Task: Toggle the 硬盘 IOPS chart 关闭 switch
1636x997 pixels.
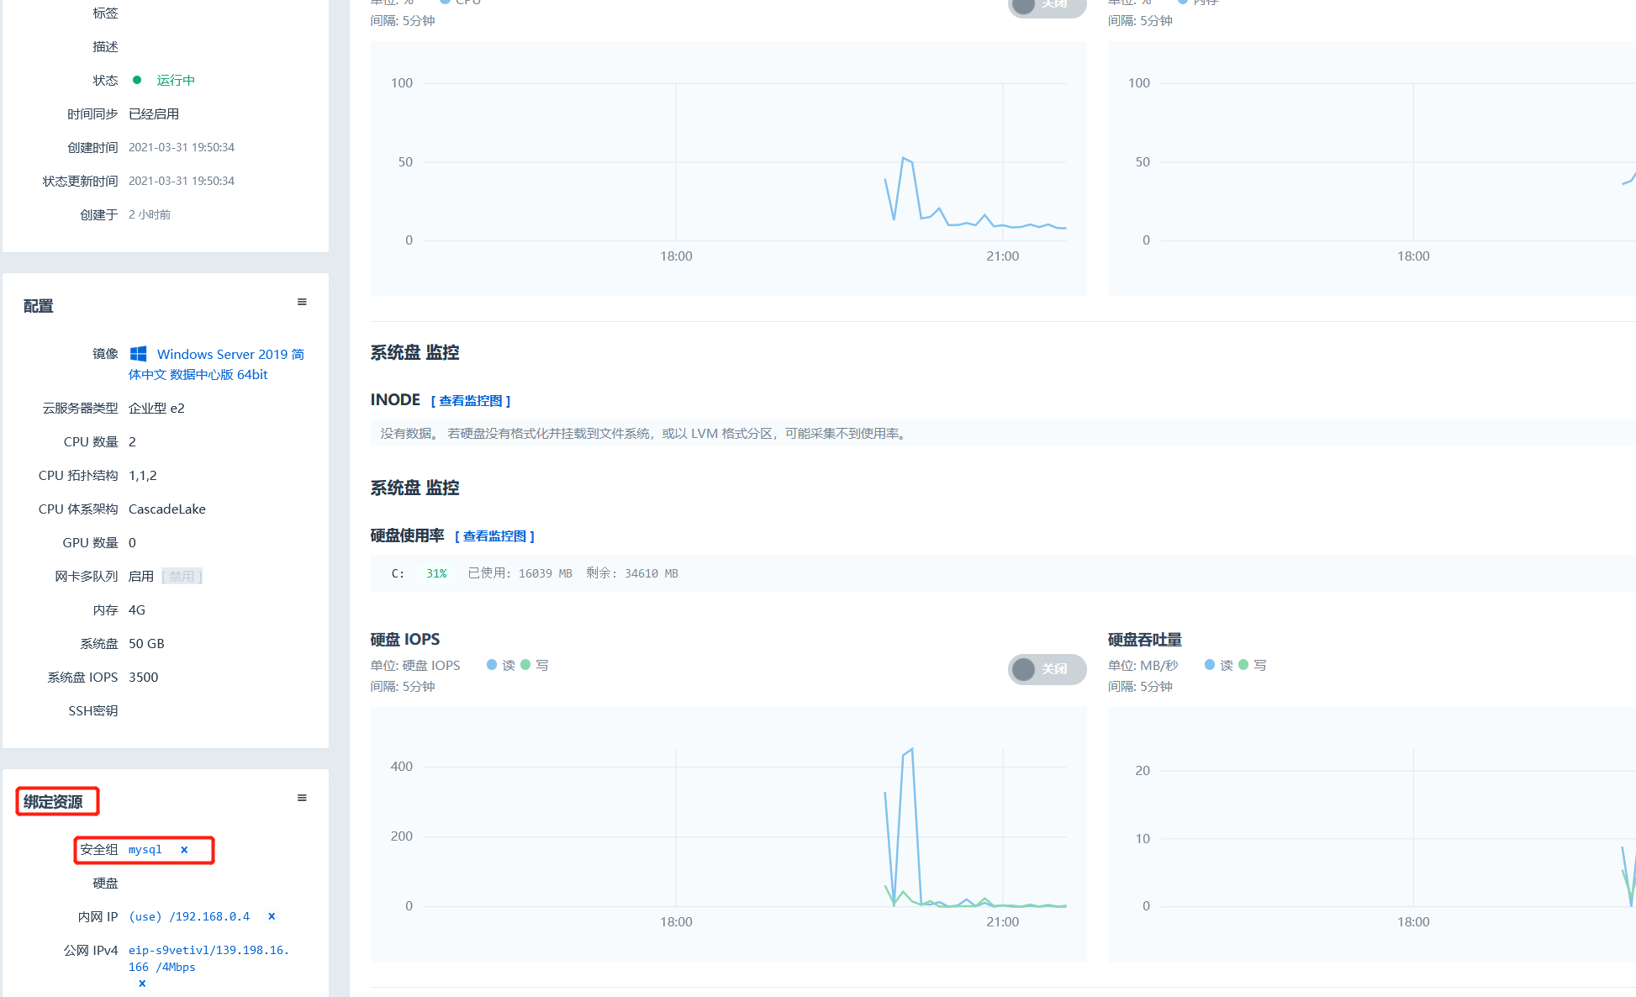Action: (1047, 669)
